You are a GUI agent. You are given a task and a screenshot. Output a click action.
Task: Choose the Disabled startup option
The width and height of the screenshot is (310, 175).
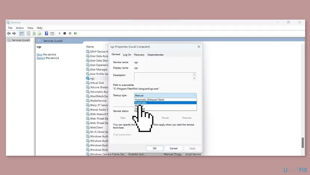click(165, 109)
